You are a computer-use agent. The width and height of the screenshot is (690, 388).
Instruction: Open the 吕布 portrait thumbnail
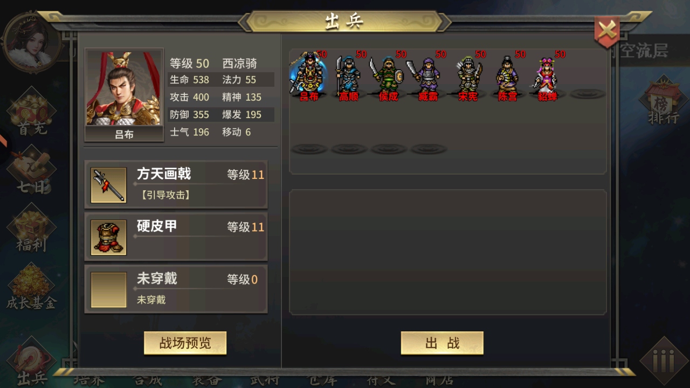pos(124,95)
